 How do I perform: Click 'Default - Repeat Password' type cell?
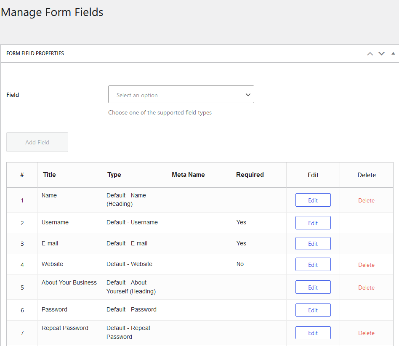pyautogui.click(x=128, y=333)
